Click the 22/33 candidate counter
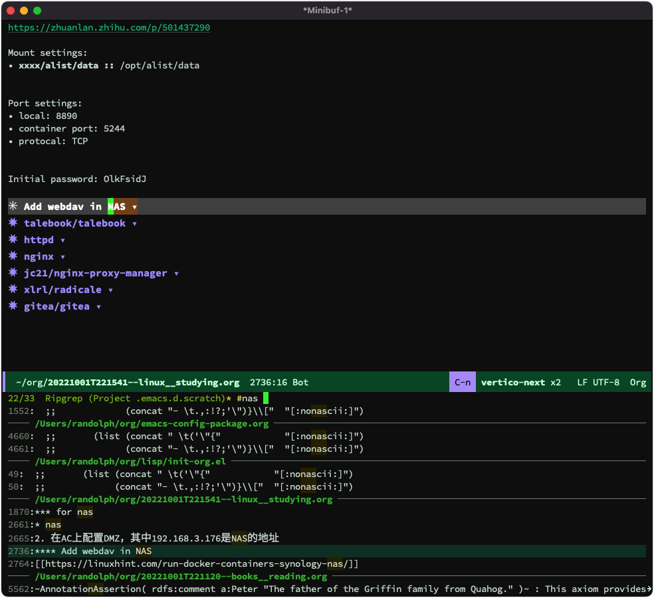The image size is (654, 598). 21,398
